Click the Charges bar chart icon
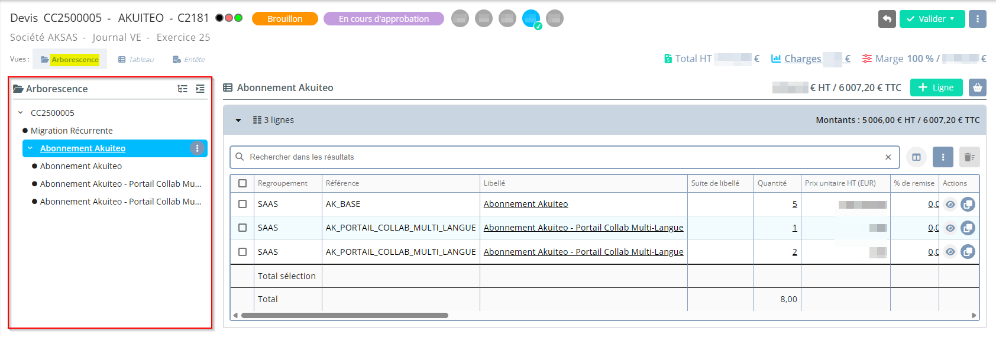Image resolution: width=996 pixels, height=337 pixels. pos(776,59)
